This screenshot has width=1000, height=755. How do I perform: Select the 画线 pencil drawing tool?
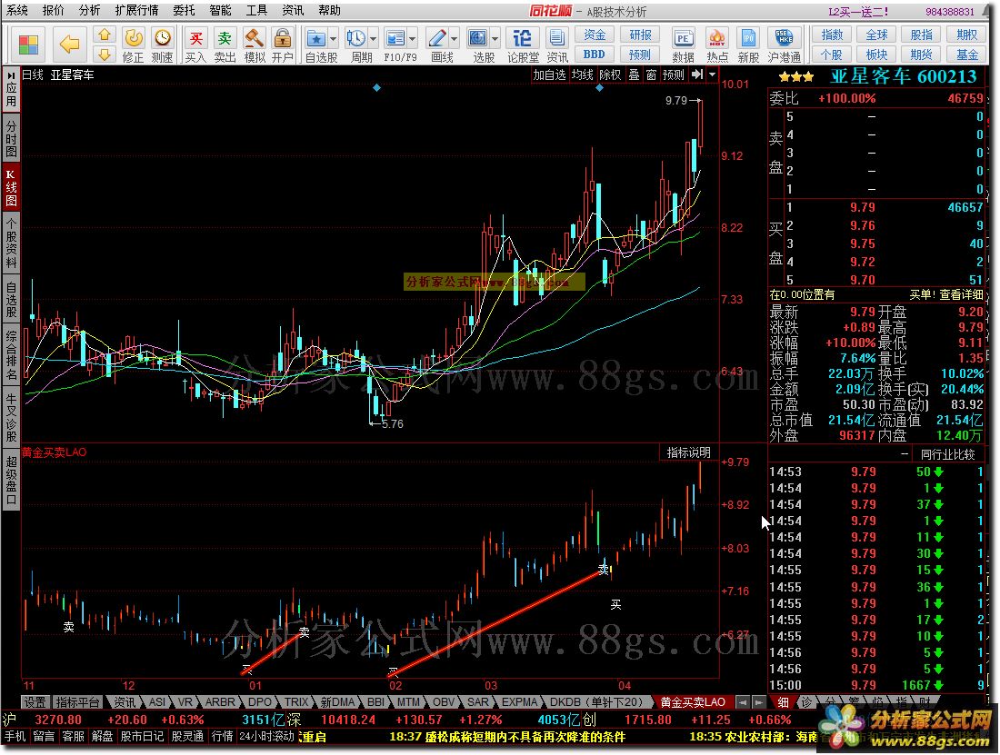(x=437, y=38)
